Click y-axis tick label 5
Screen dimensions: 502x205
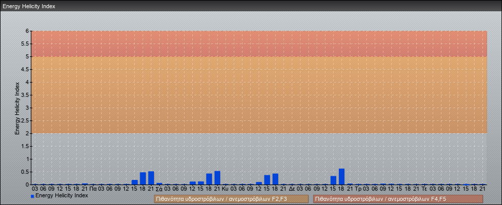28,56
